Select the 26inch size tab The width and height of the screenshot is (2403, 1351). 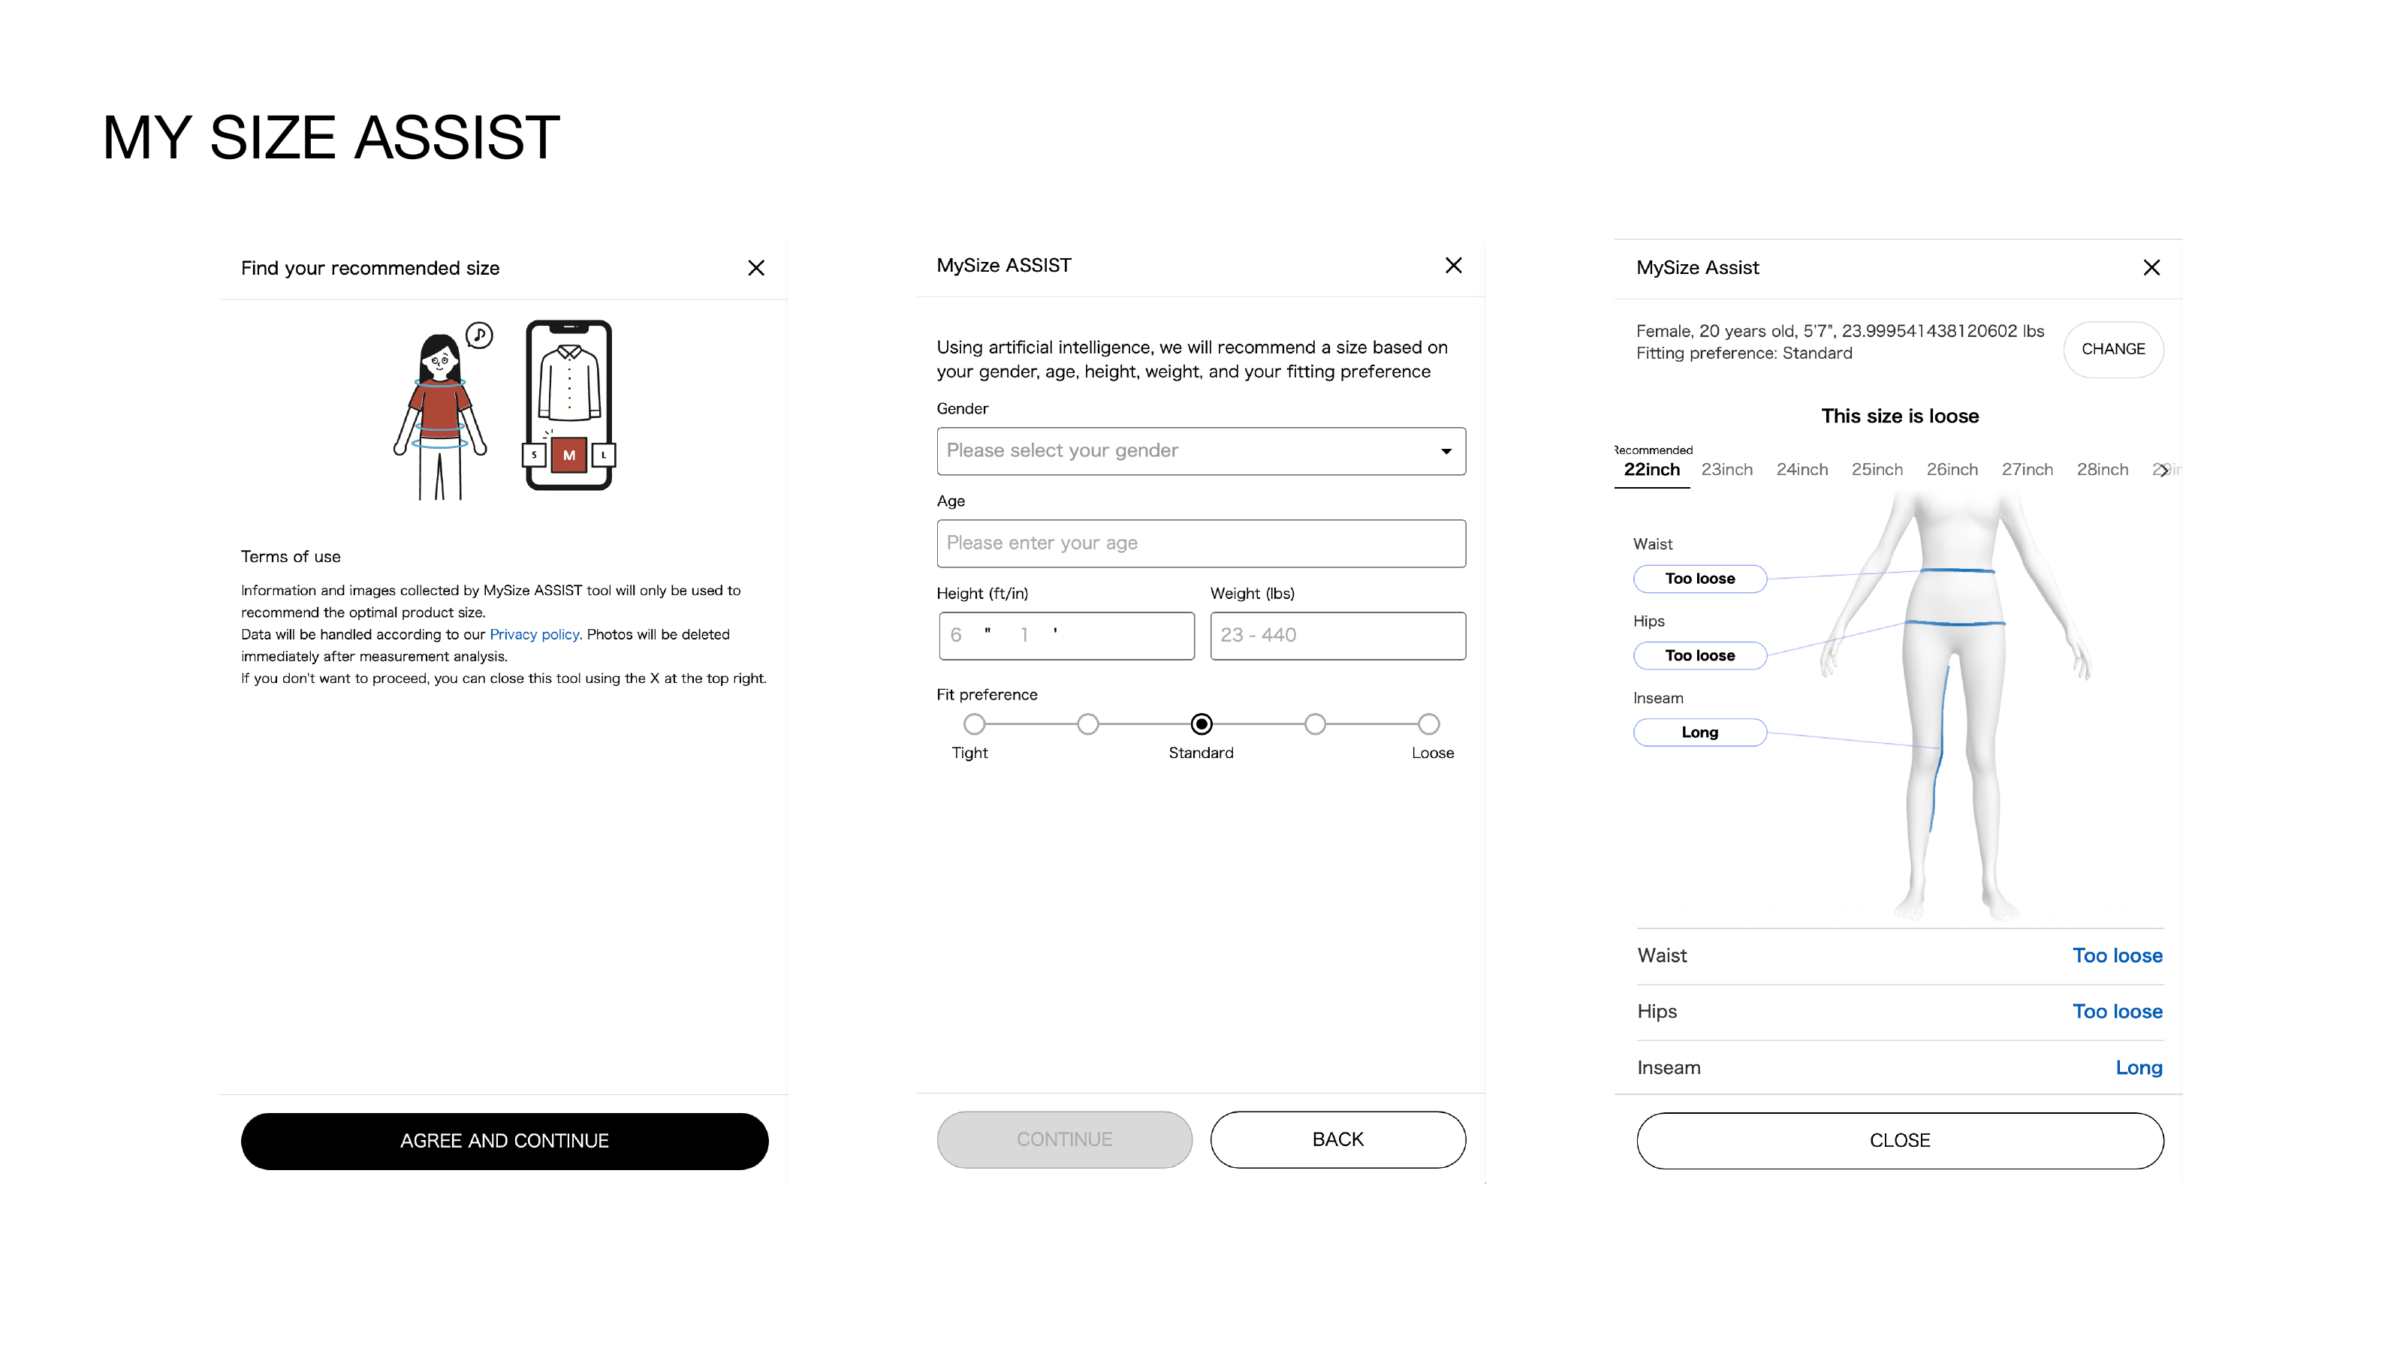(x=1952, y=469)
